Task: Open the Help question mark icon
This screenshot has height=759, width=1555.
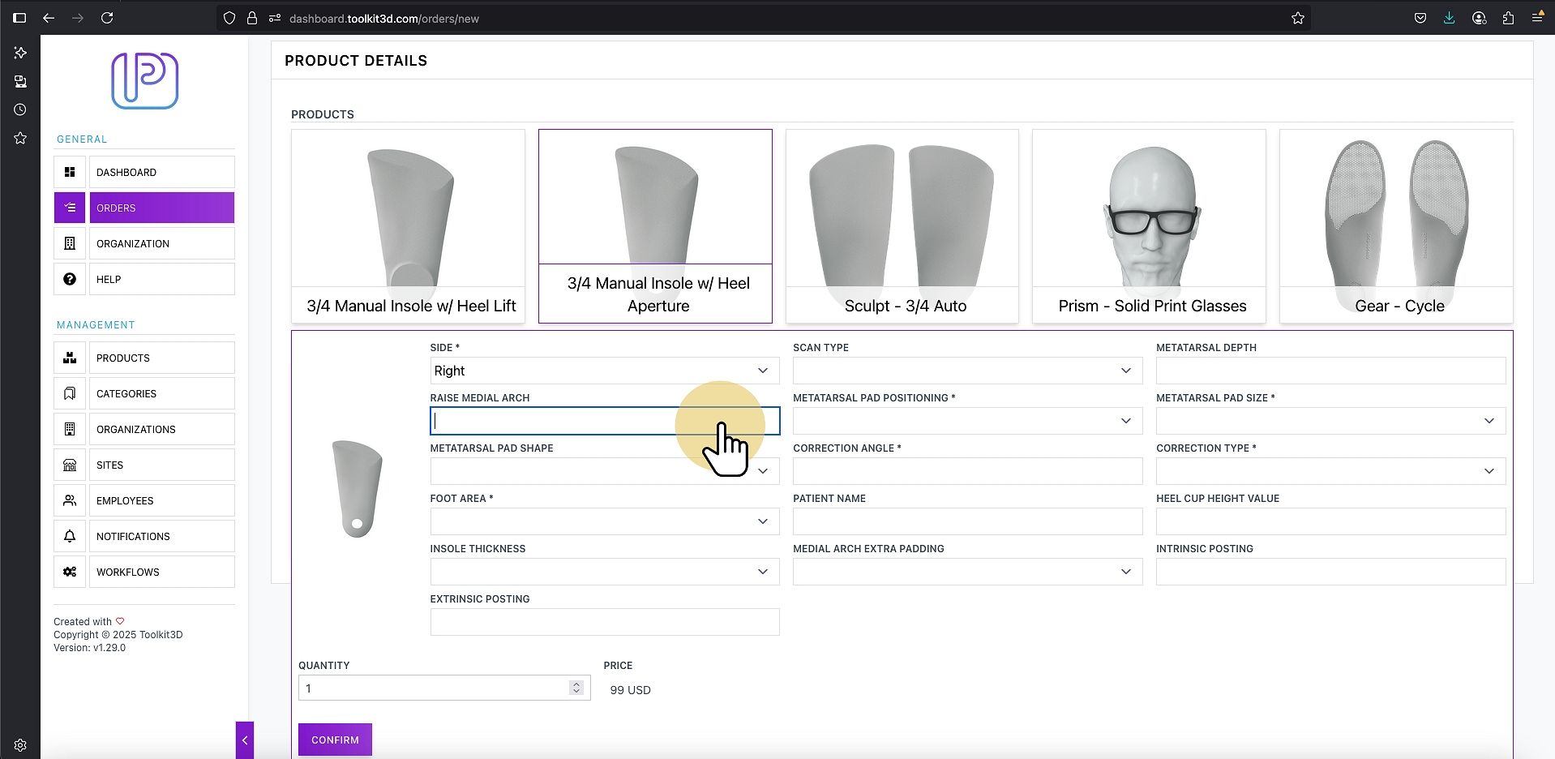Action: [x=70, y=279]
